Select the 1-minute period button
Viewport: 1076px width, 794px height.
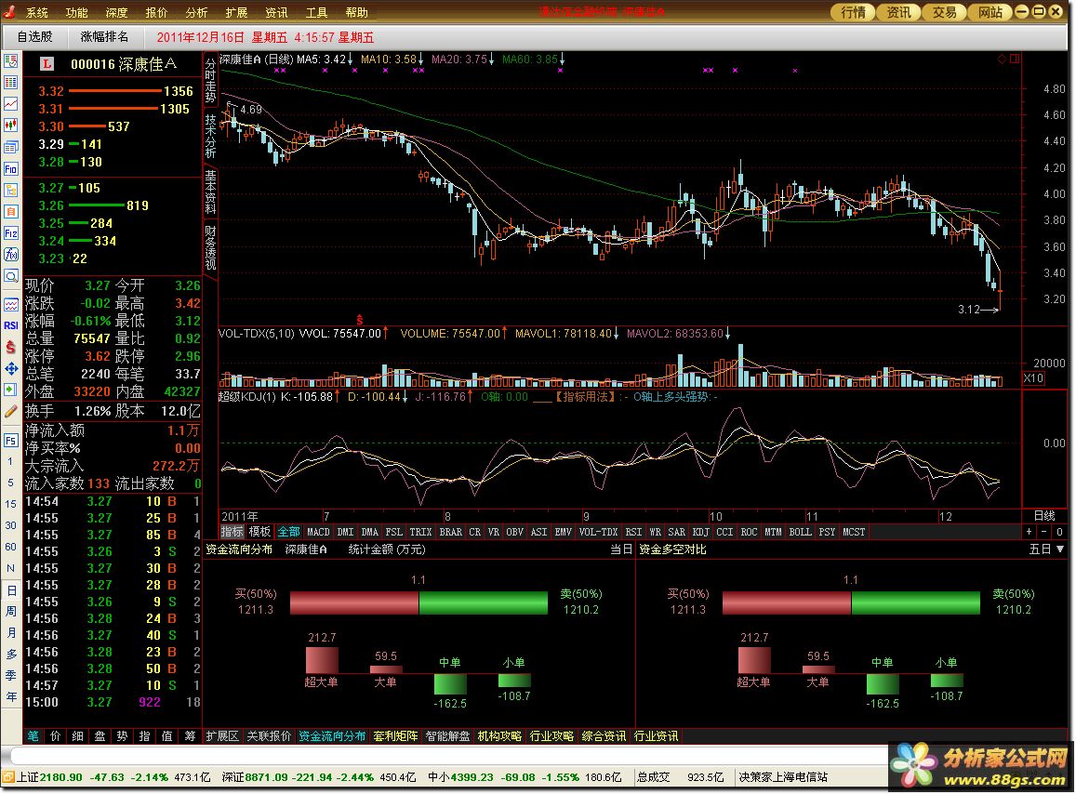coord(10,461)
